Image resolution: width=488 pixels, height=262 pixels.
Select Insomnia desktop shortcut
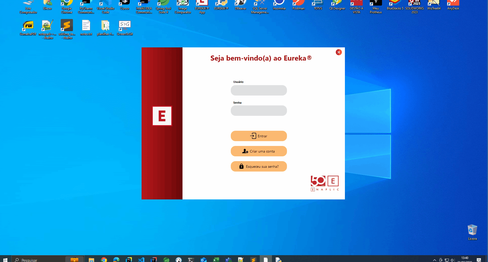[279, 5]
